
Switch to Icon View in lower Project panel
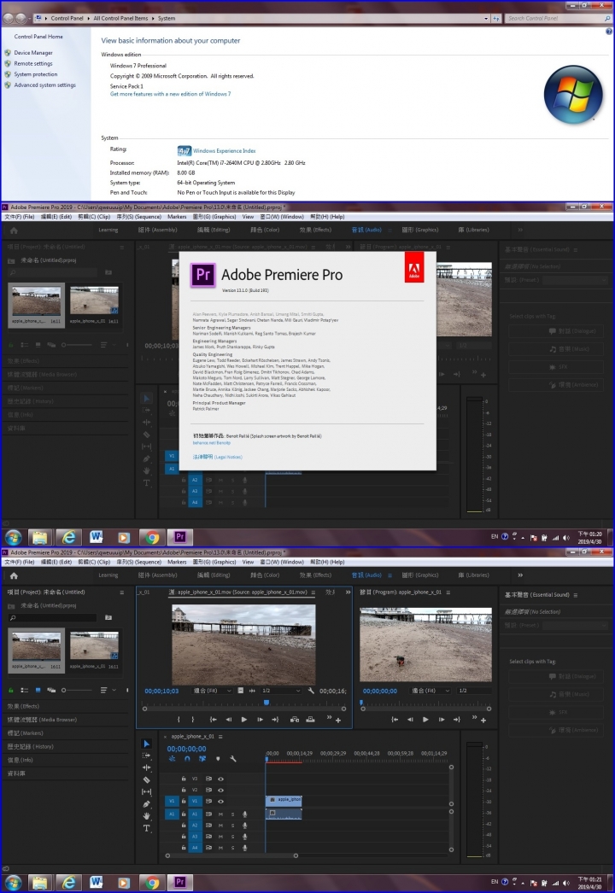point(38,691)
